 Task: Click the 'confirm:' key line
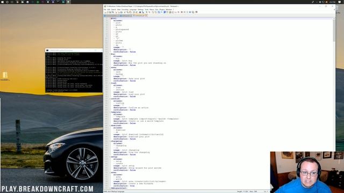pos(116,99)
